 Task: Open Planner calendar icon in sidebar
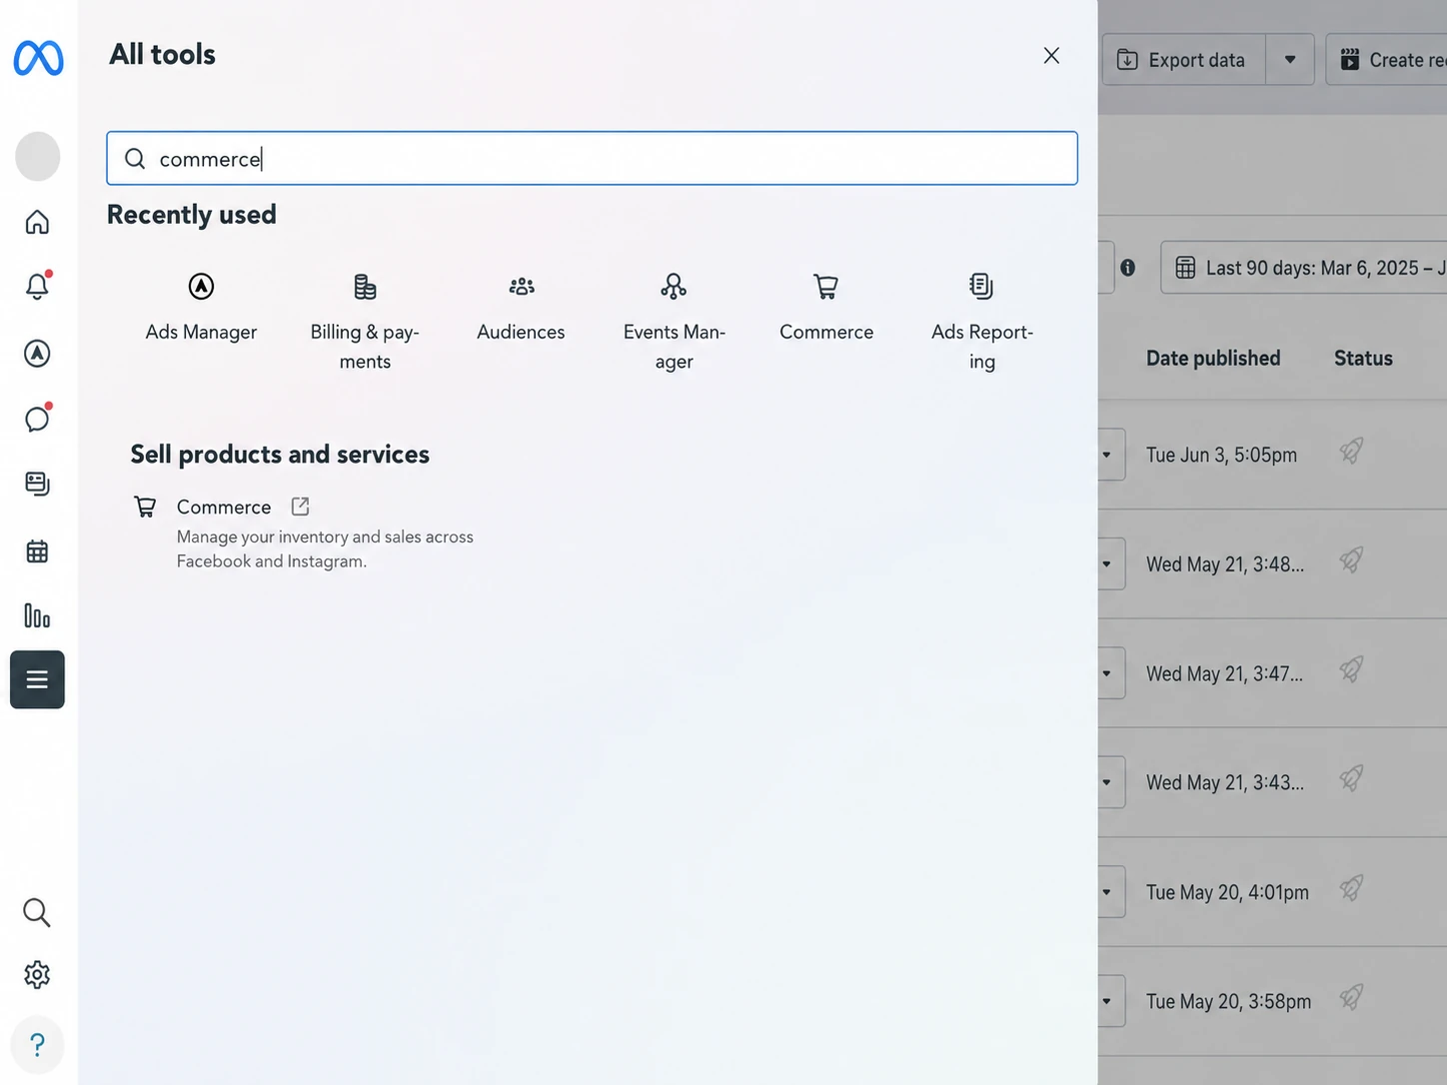pyautogui.click(x=37, y=550)
